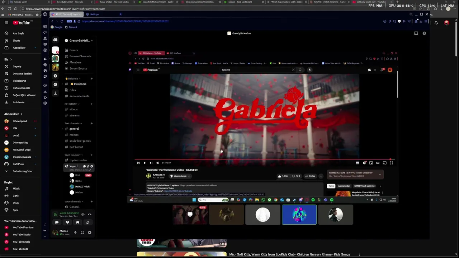This screenshot has height=258, width=459.
Task: Collapse the Yayın Bölgeleri category
Action: [x=74, y=155]
